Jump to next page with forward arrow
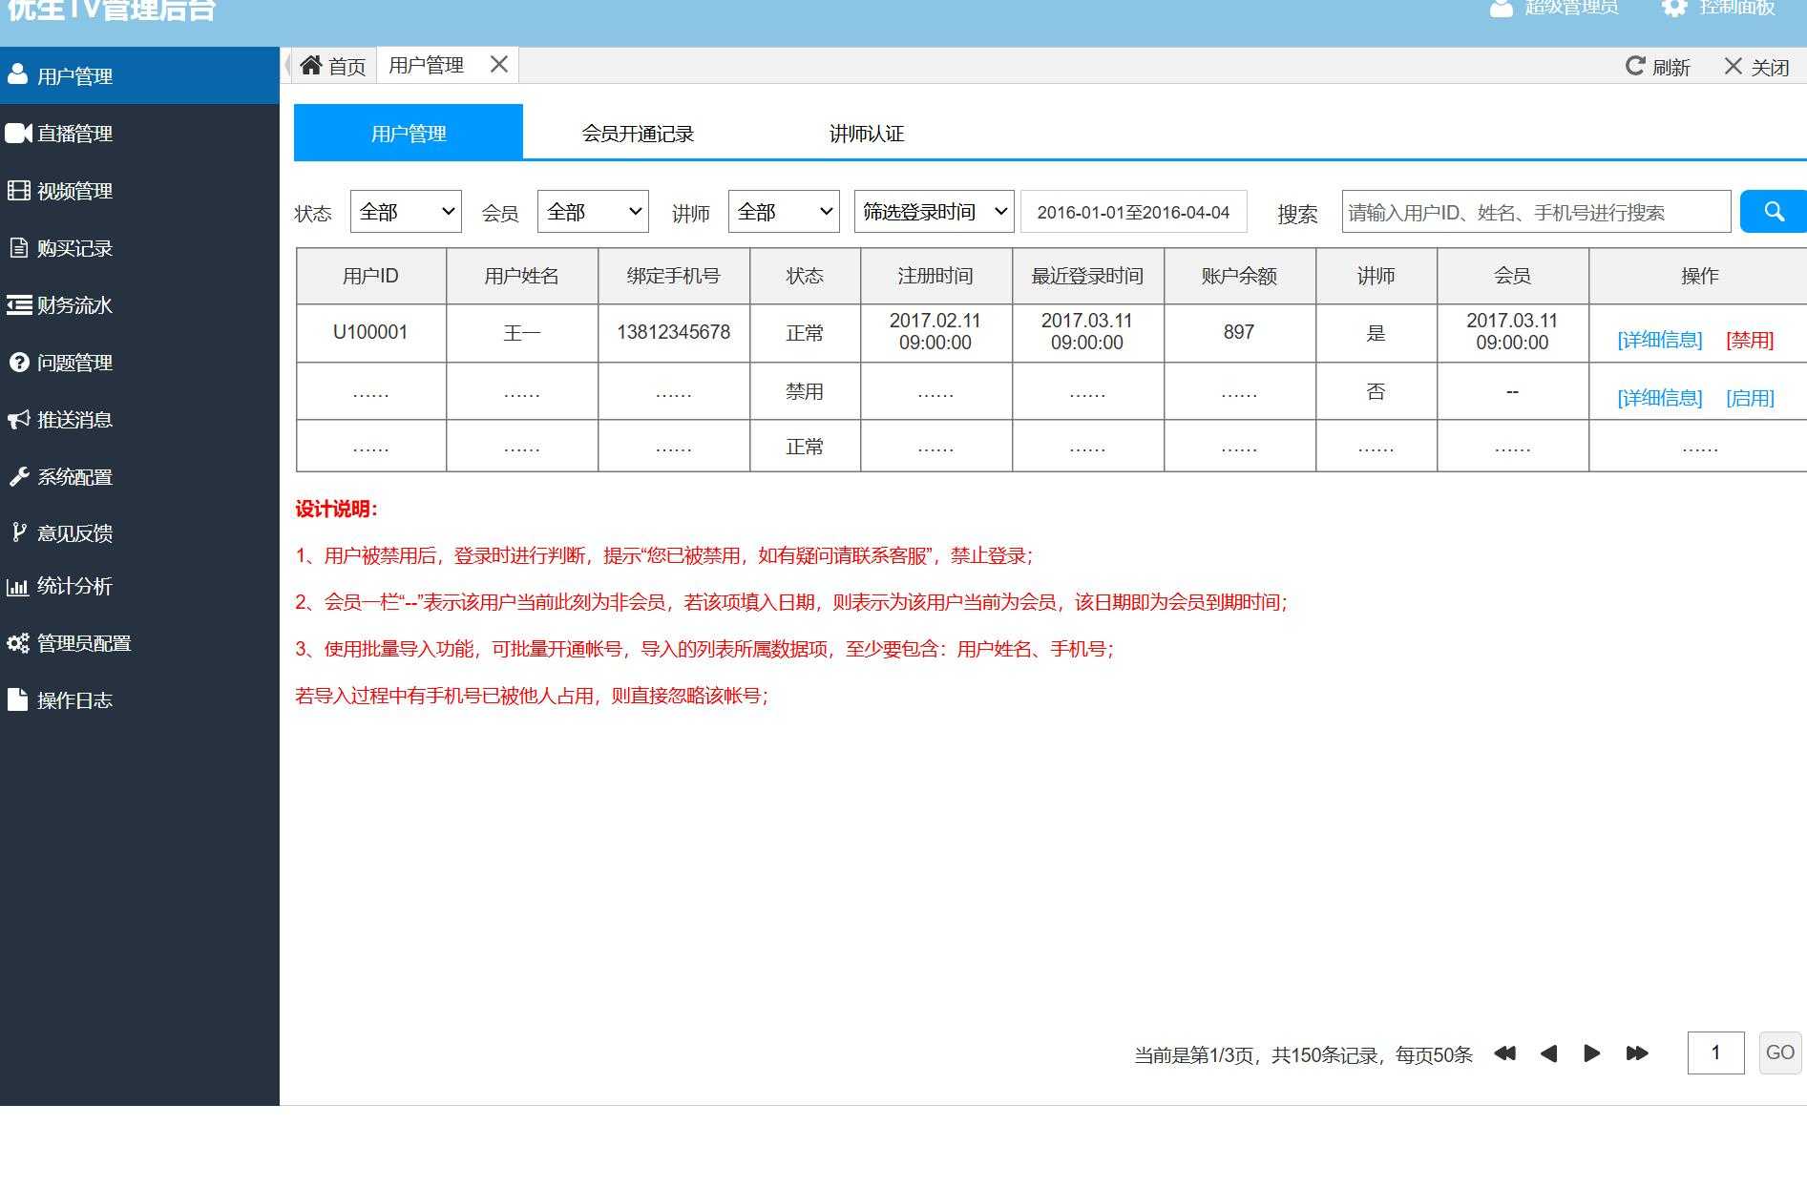Image resolution: width=1807 pixels, height=1188 pixels. point(1591,1053)
